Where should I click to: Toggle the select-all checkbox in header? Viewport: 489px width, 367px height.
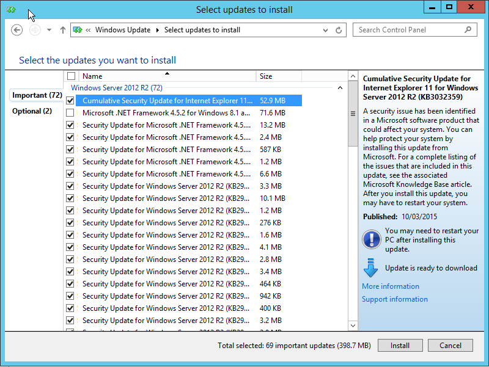71,76
